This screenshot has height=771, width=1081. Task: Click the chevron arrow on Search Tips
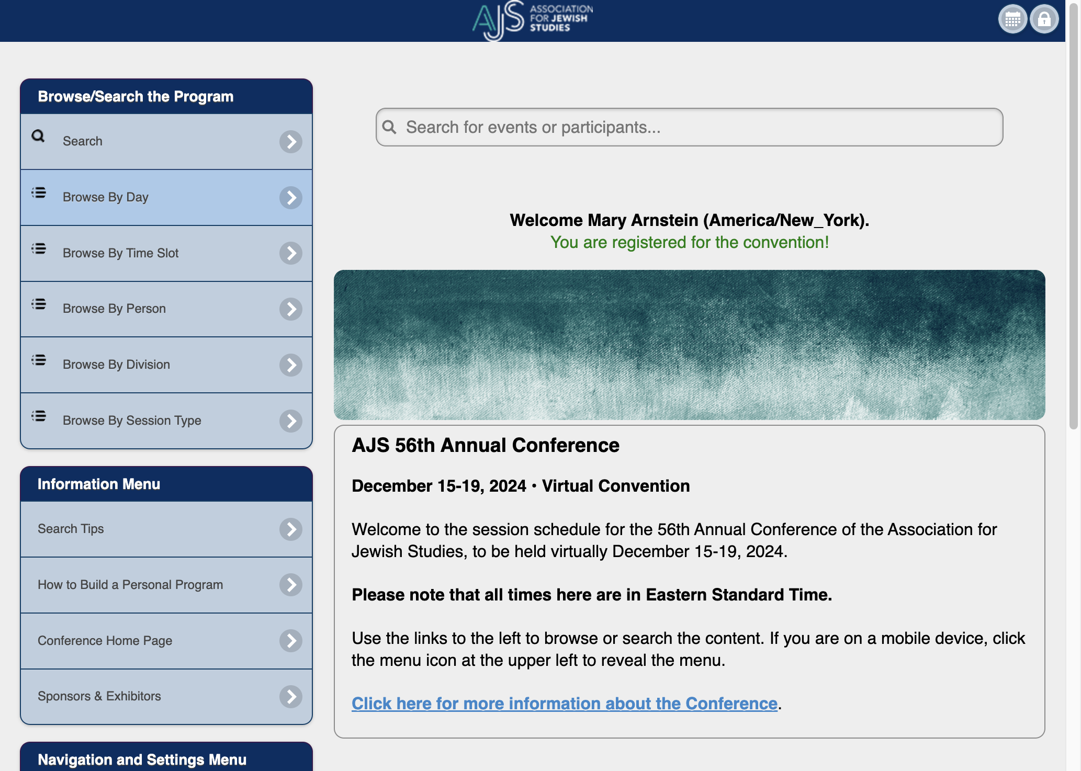tap(291, 529)
